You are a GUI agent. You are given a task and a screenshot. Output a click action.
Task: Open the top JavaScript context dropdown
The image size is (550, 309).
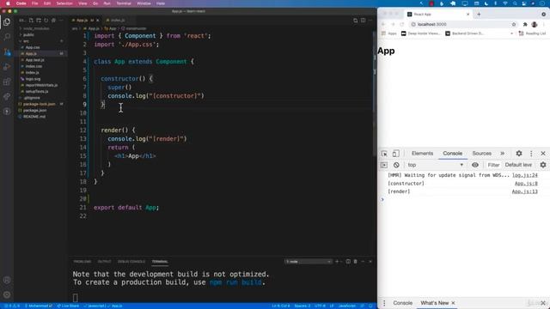pyautogui.click(x=435, y=165)
